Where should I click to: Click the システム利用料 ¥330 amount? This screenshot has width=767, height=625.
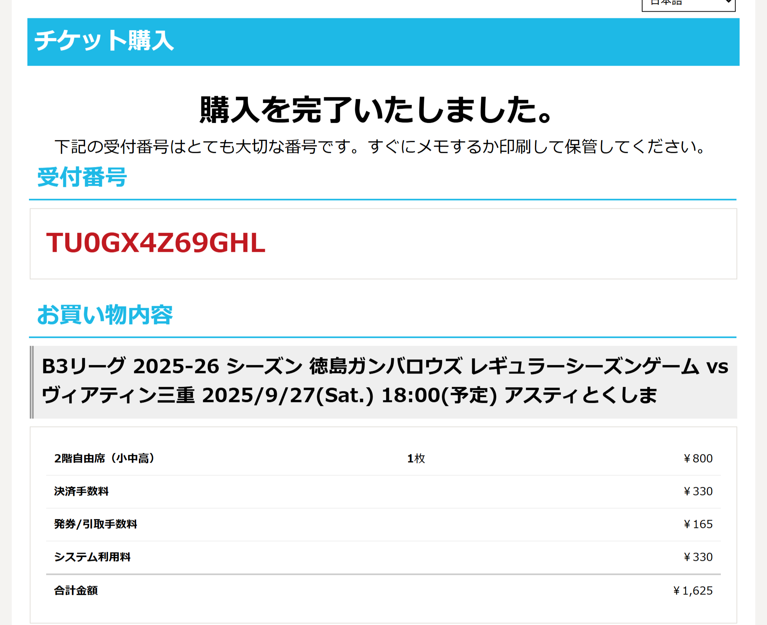pyautogui.click(x=698, y=557)
